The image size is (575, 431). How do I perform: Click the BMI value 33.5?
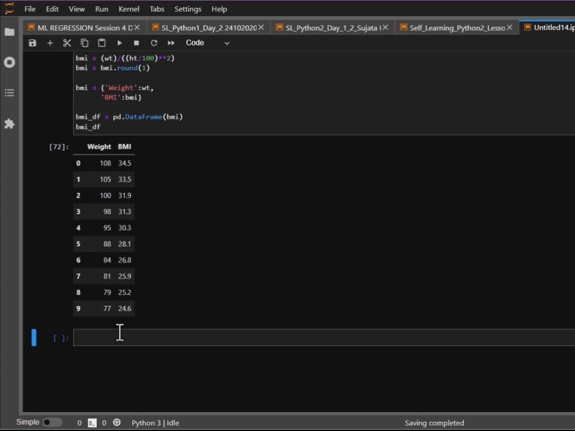[x=124, y=179]
